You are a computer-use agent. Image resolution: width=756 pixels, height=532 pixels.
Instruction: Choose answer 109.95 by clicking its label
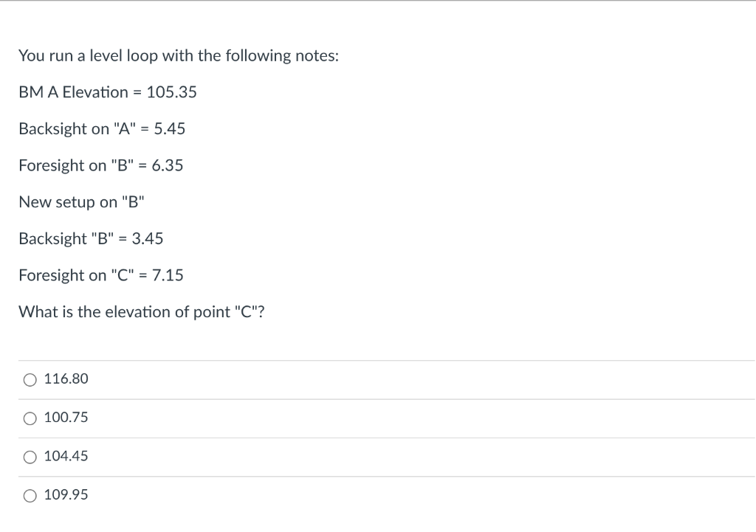pyautogui.click(x=66, y=494)
